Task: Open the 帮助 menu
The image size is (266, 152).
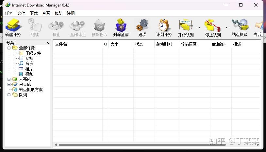Action: [58, 13]
